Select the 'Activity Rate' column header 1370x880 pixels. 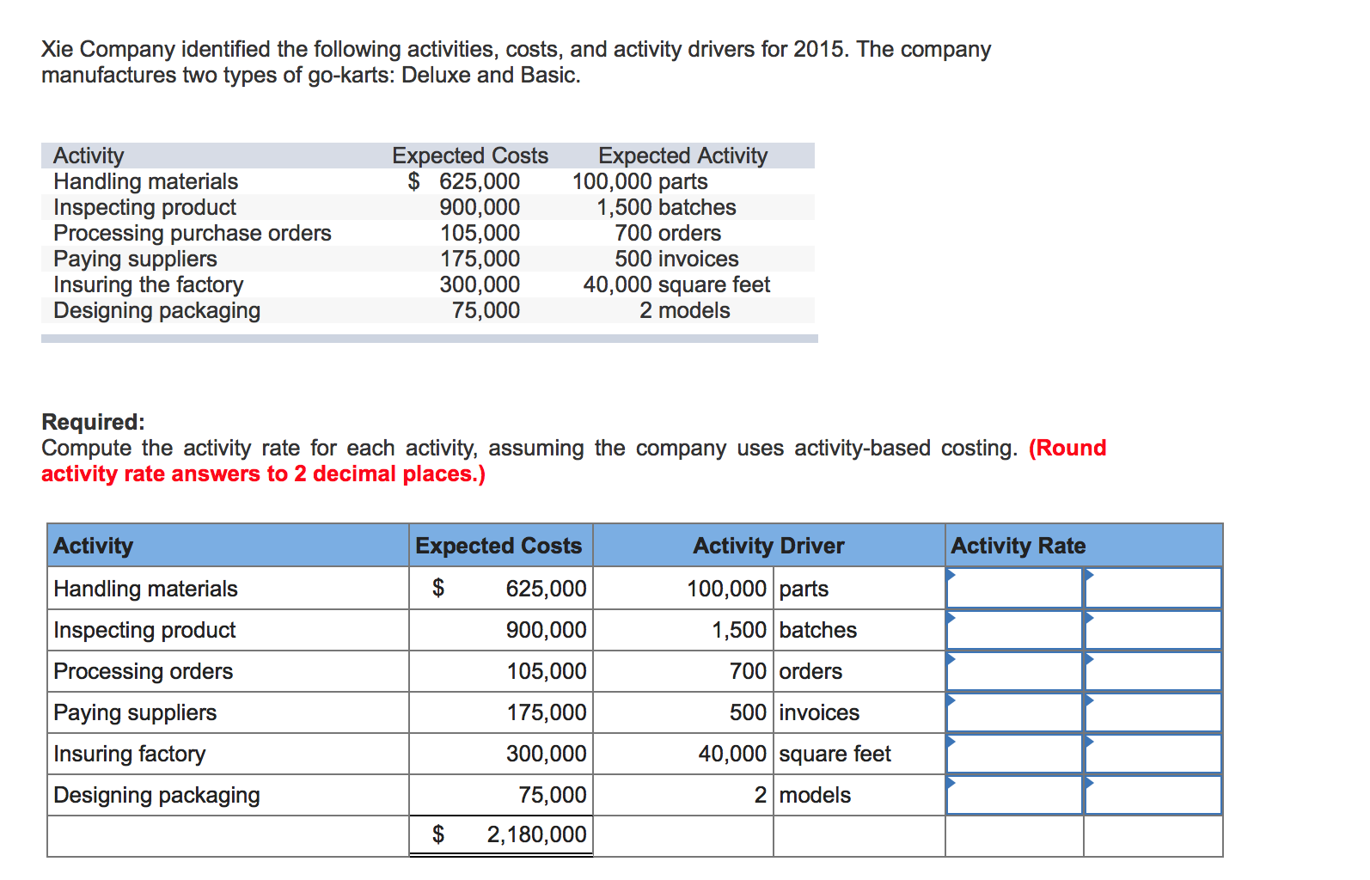tap(1084, 546)
